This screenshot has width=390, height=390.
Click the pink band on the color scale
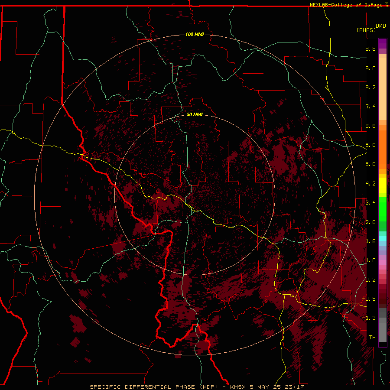383,263
